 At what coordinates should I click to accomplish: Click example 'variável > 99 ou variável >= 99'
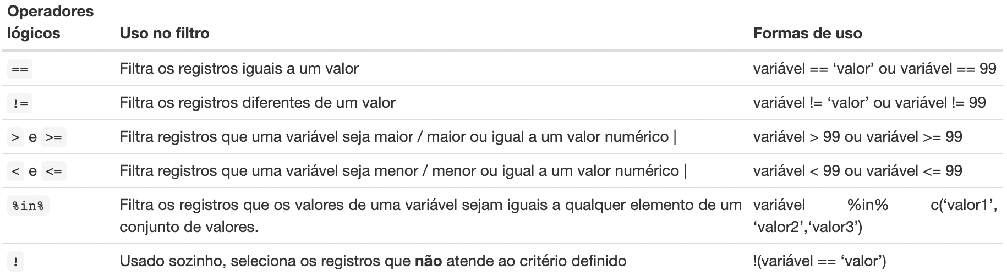pyautogui.click(x=857, y=137)
